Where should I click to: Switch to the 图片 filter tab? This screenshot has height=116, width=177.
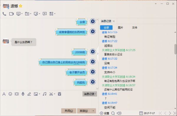[120, 27]
